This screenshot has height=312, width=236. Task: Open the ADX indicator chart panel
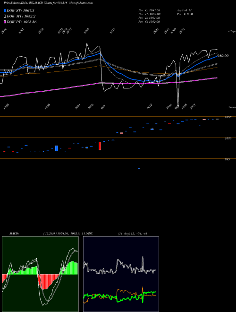(121, 274)
